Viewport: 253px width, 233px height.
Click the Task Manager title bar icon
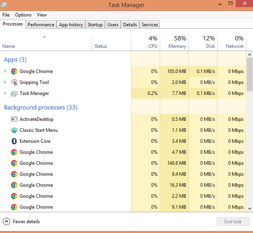3,5
